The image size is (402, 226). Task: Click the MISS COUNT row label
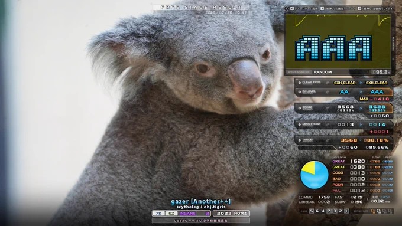(x=312, y=124)
